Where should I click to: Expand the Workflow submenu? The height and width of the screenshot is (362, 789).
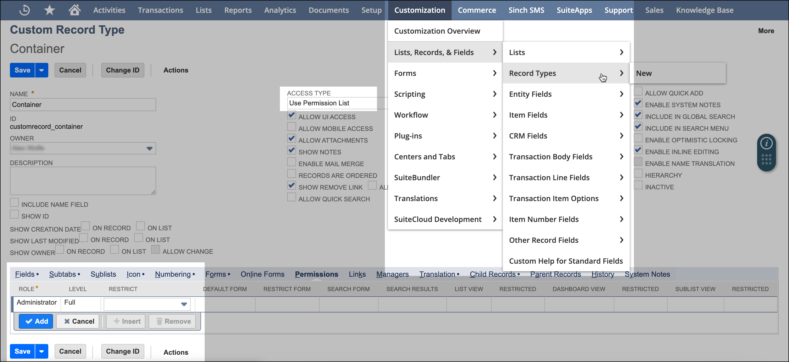(x=445, y=115)
